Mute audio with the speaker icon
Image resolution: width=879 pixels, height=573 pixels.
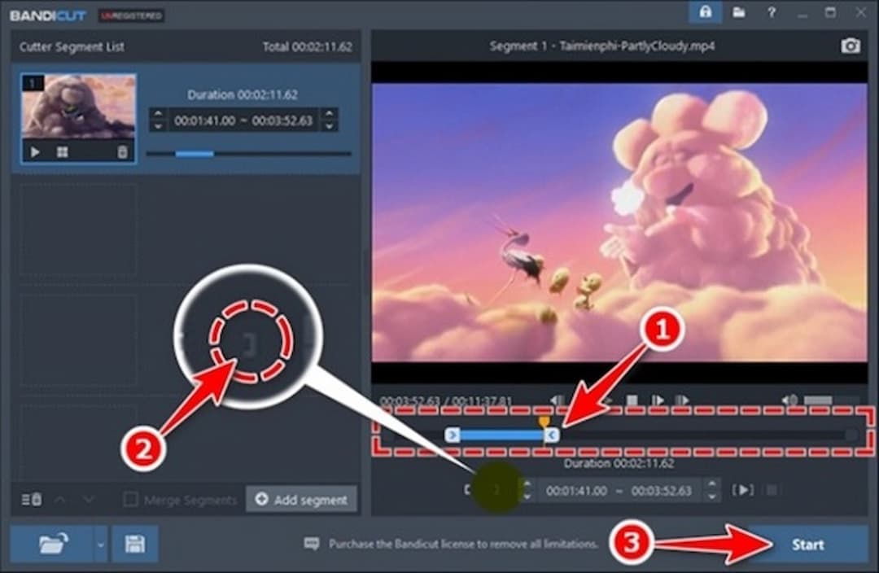click(x=789, y=400)
